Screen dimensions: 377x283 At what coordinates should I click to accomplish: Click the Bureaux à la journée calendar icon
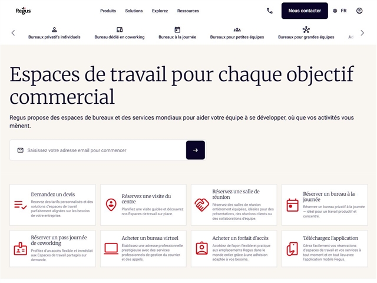tap(177, 29)
